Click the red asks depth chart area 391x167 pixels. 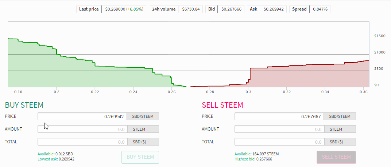pyautogui.click(x=310, y=77)
